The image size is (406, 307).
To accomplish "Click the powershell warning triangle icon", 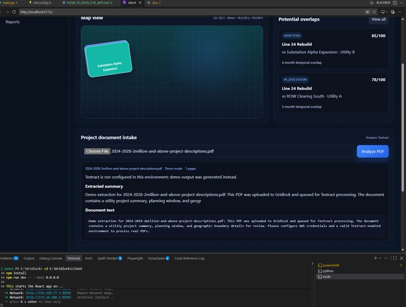I will click(401, 265).
